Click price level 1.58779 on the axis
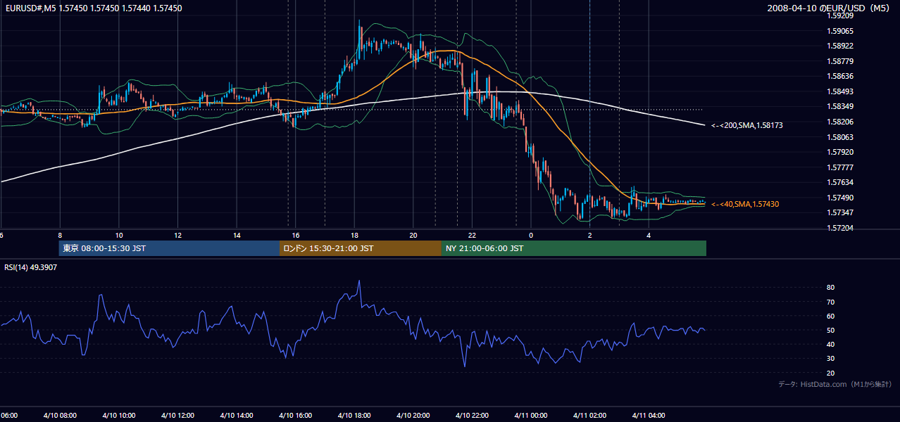 coord(839,61)
